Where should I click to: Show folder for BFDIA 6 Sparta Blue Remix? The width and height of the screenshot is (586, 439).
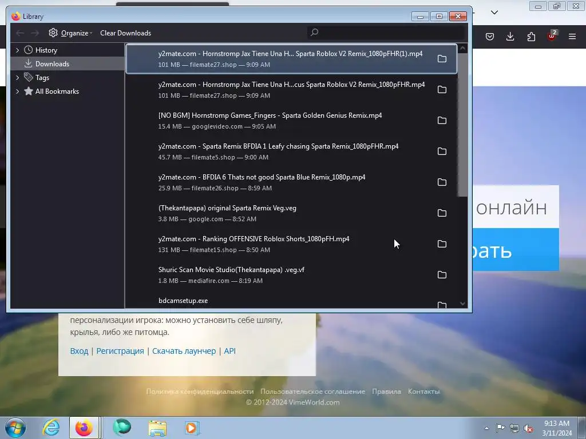[x=442, y=182]
